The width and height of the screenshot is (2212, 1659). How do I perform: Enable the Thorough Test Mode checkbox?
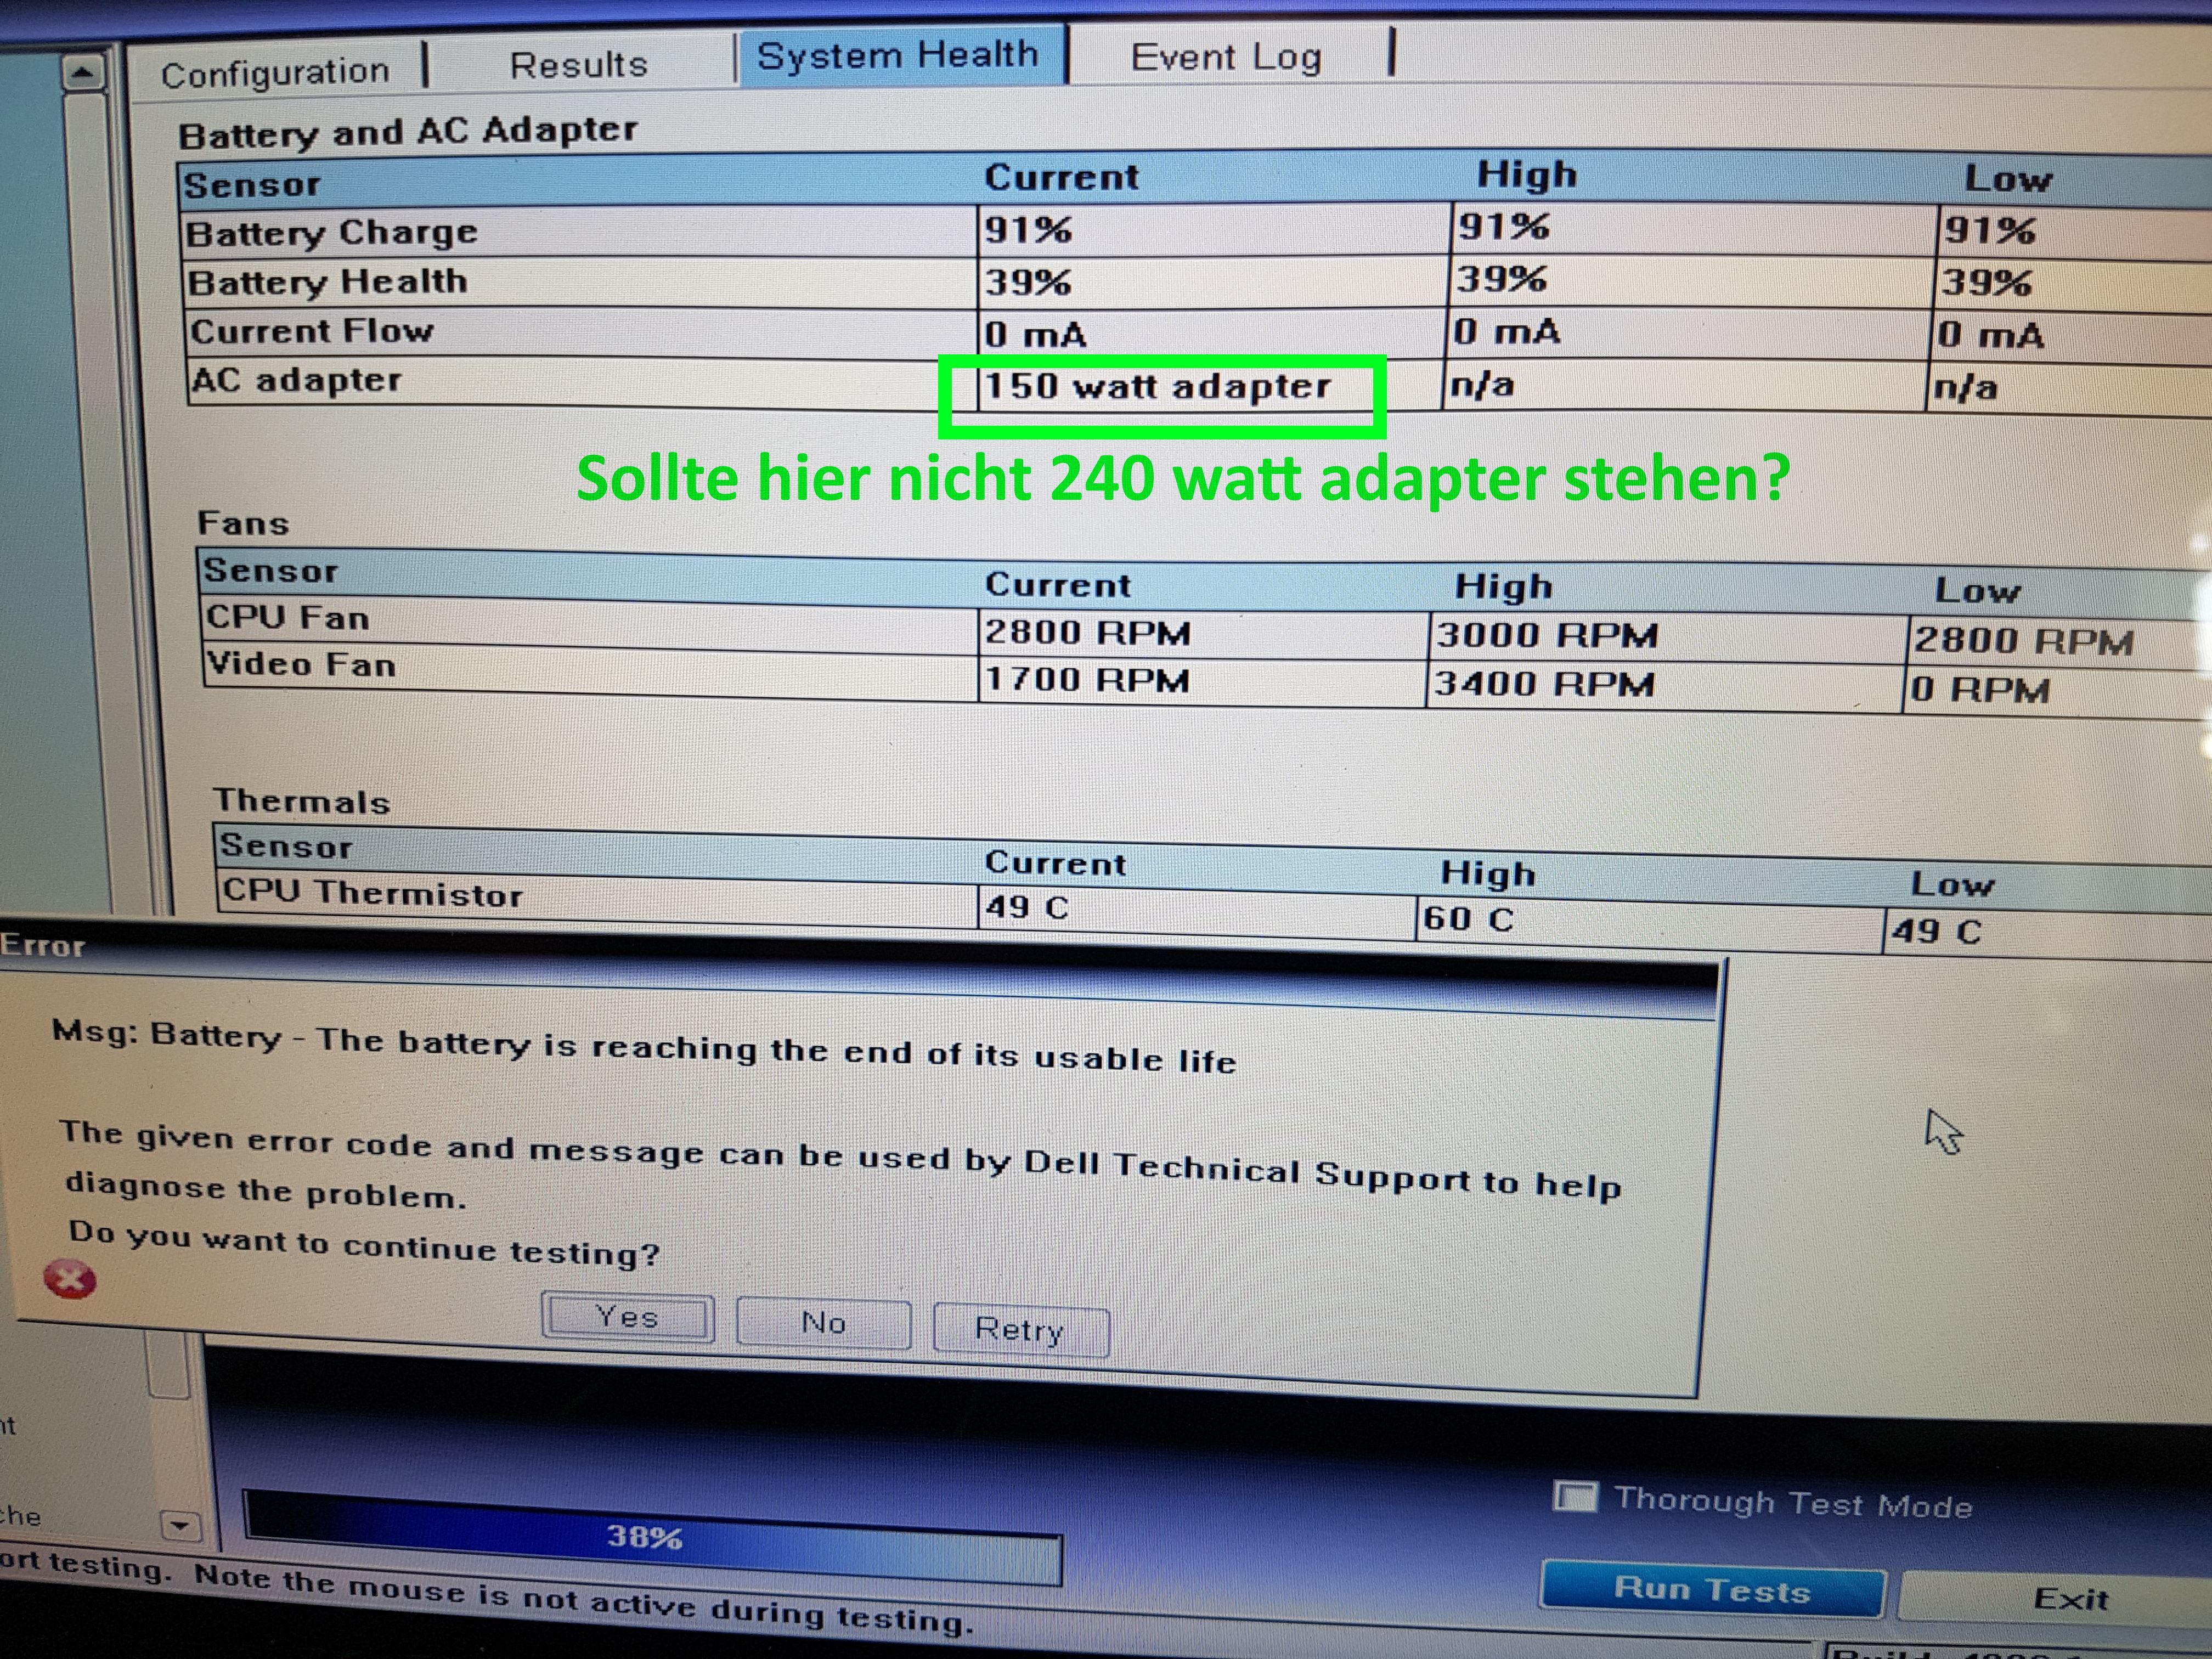point(1575,1497)
